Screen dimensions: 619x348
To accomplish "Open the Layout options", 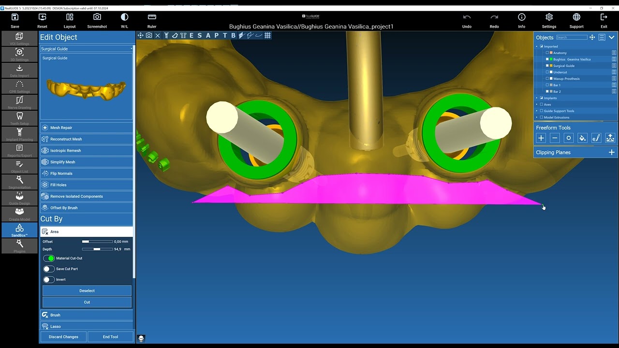I will pos(70,17).
